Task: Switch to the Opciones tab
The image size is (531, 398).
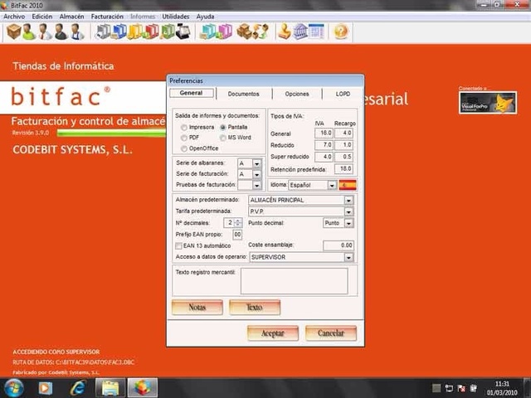Action: pyautogui.click(x=297, y=94)
